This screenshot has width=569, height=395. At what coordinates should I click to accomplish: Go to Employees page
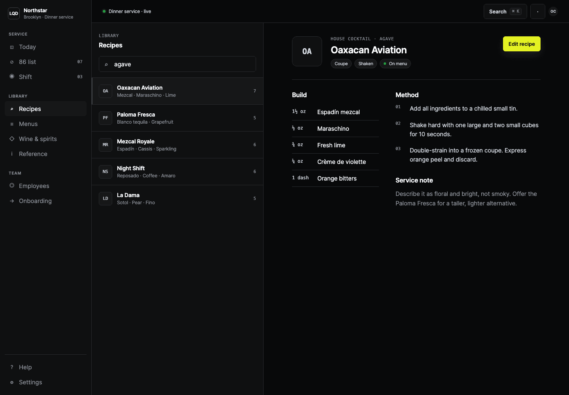[46, 186]
